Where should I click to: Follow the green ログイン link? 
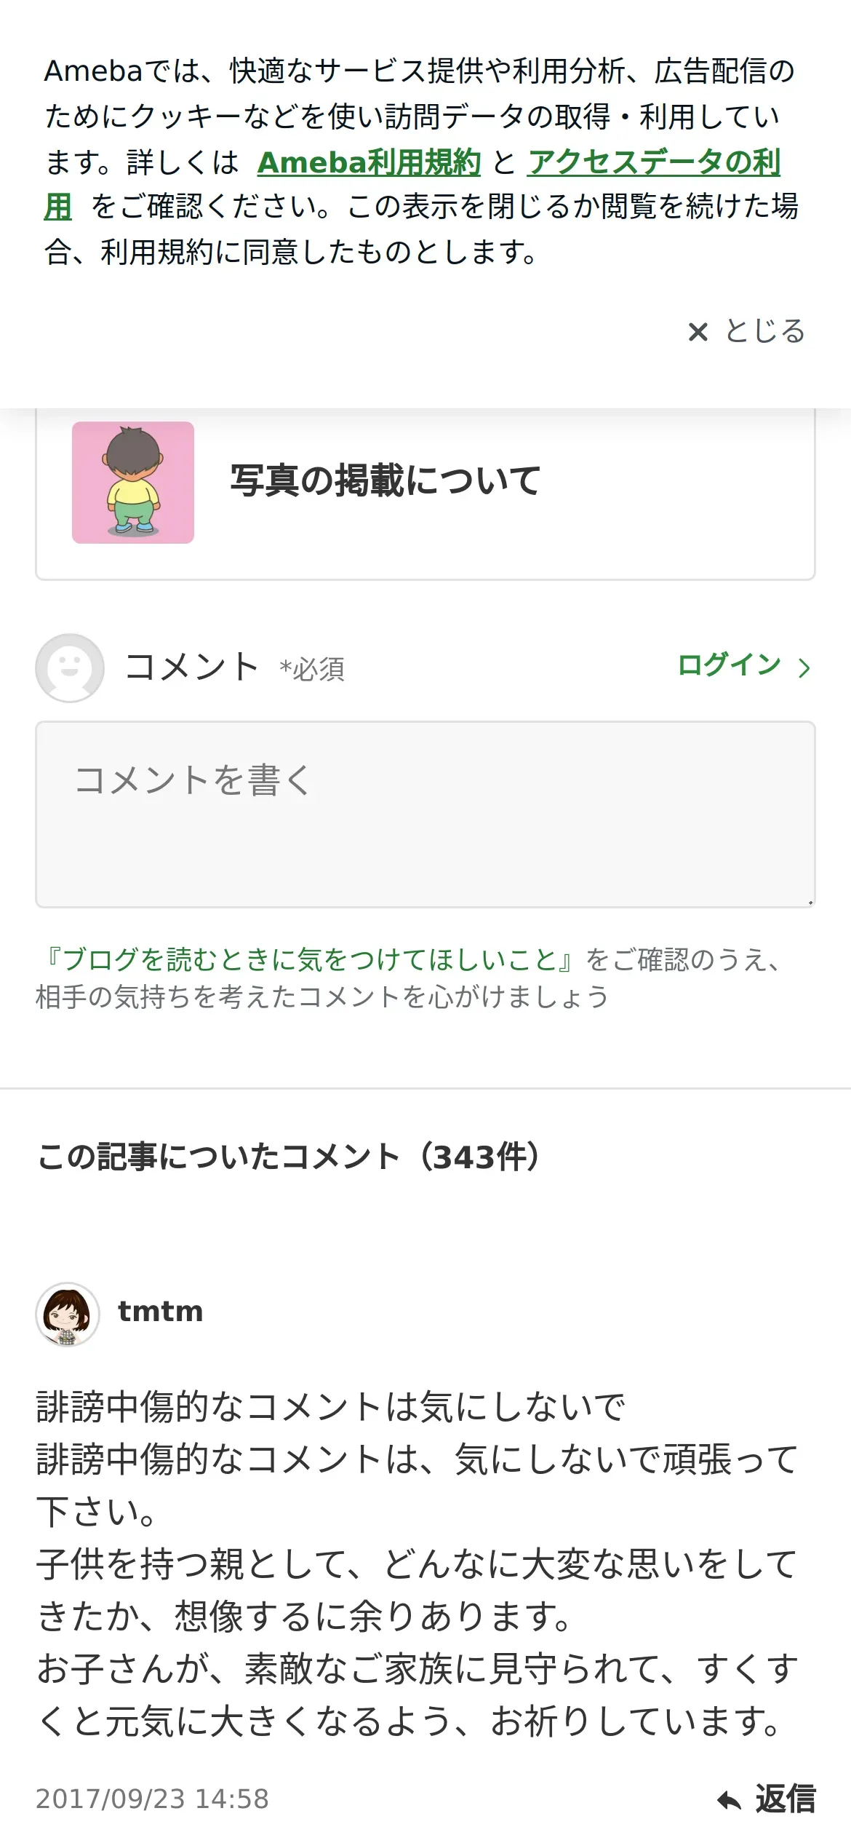[728, 665]
